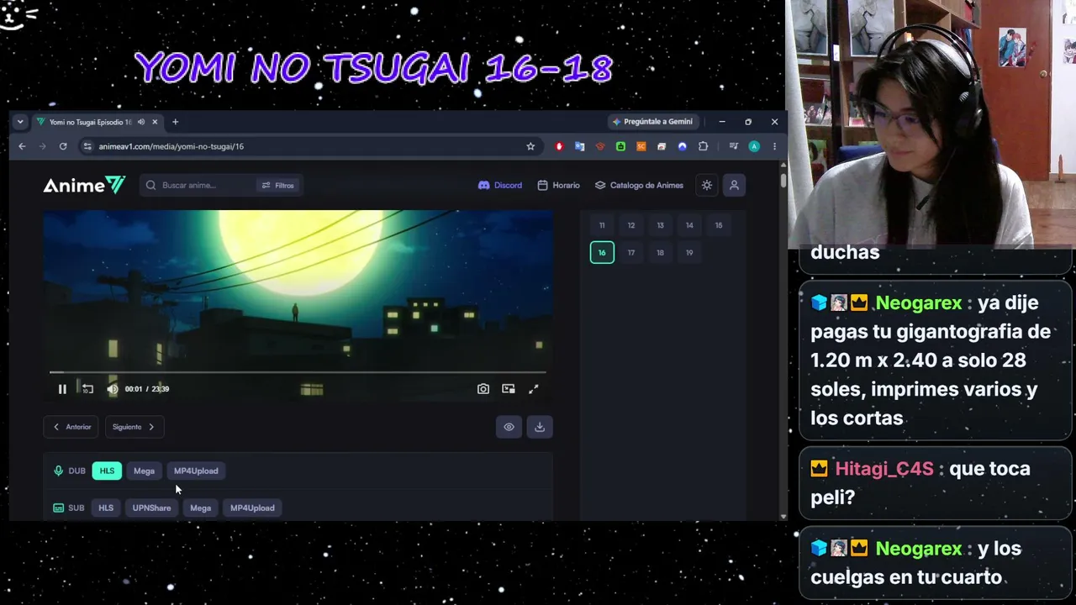Switch to the SUB UPNShare server
Screen dimensions: 1076x605
coord(151,508)
